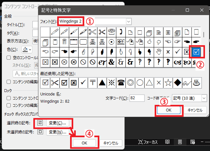This screenshot has height=151, width=210.
Task: Select the telephone symbol in recently used row
Action: pyautogui.click(x=122, y=82)
